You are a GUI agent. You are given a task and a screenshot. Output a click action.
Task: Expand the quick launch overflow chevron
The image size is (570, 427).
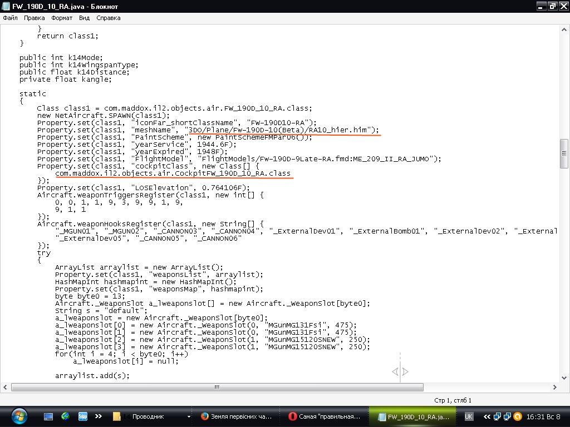(x=98, y=416)
